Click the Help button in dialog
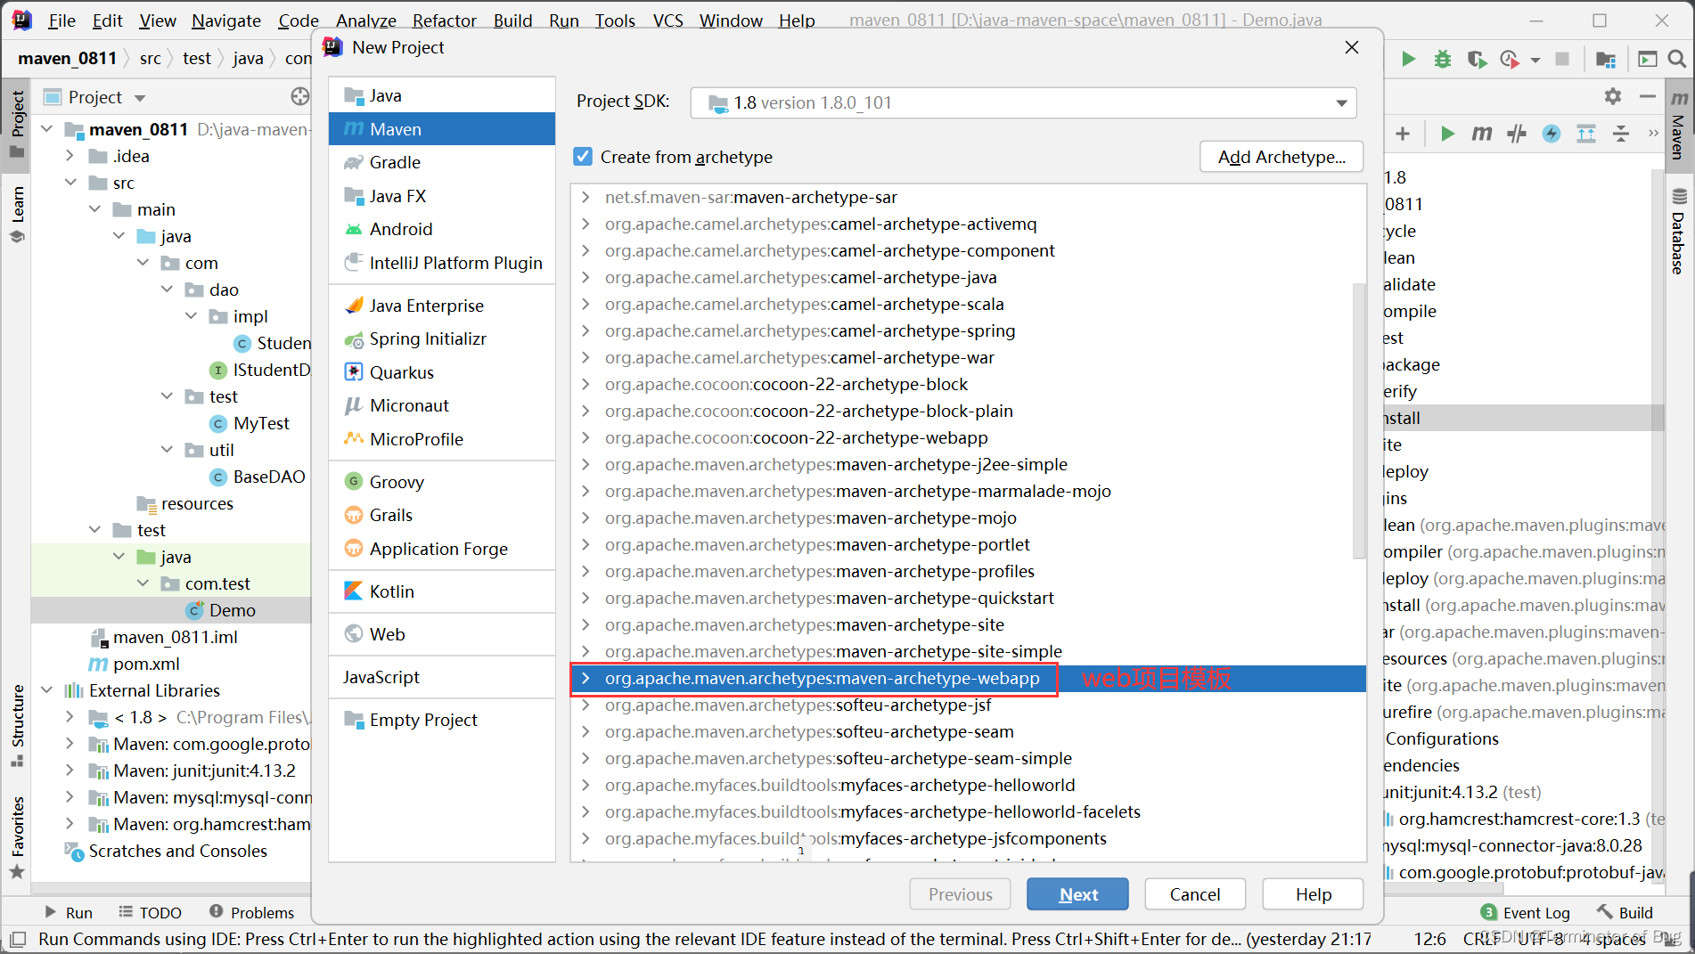The height and width of the screenshot is (954, 1695). tap(1314, 894)
